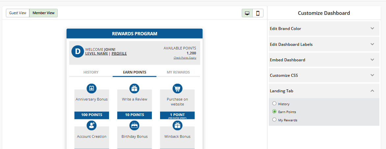This screenshot has height=149, width=386.
Task: Open the HISTORY tab in dashboard
Action: click(91, 73)
